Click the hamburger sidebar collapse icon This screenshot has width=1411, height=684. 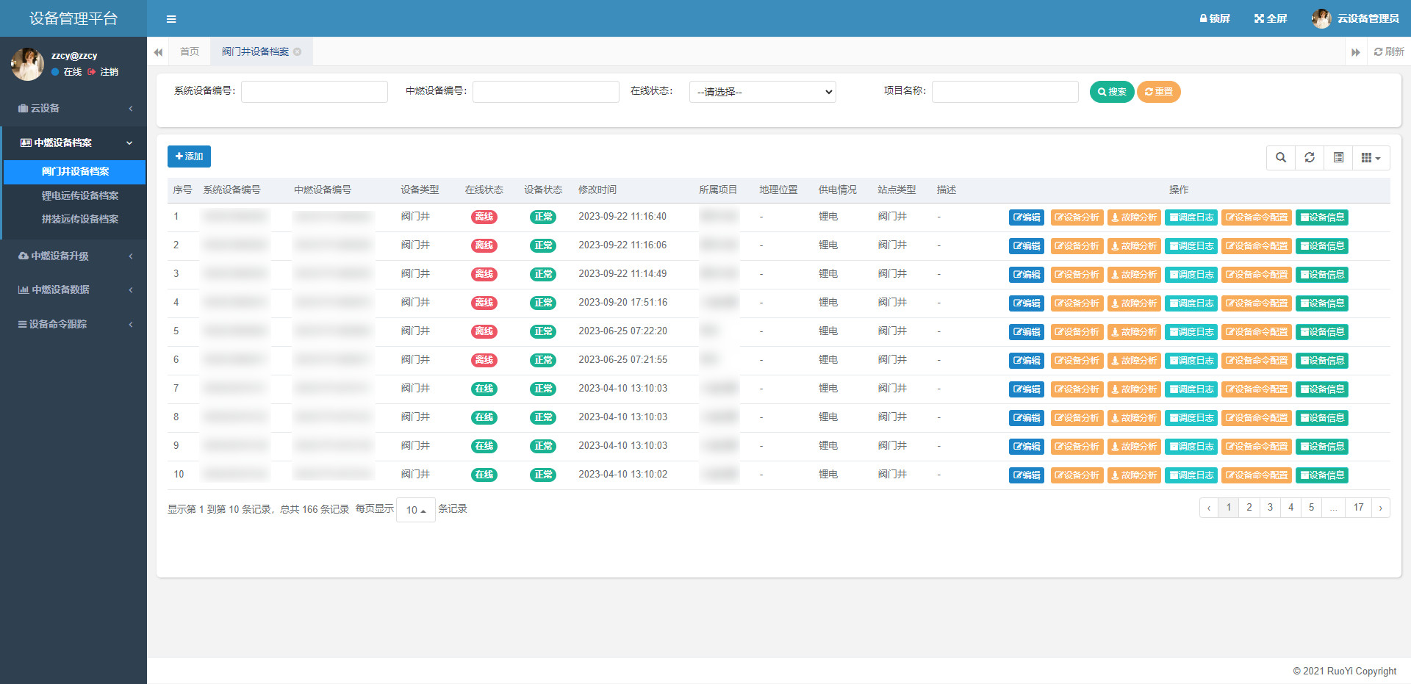171,19
